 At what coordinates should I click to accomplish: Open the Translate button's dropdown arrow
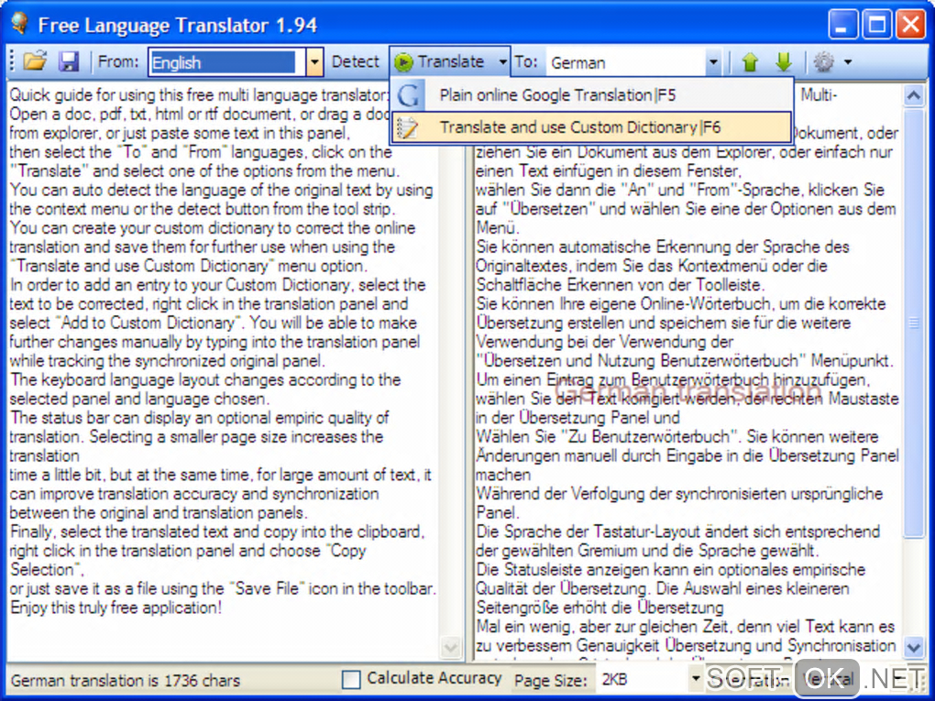[x=502, y=62]
